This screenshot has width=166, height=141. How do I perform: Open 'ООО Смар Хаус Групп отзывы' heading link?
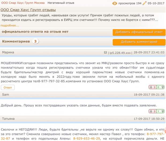[x=28, y=10]
